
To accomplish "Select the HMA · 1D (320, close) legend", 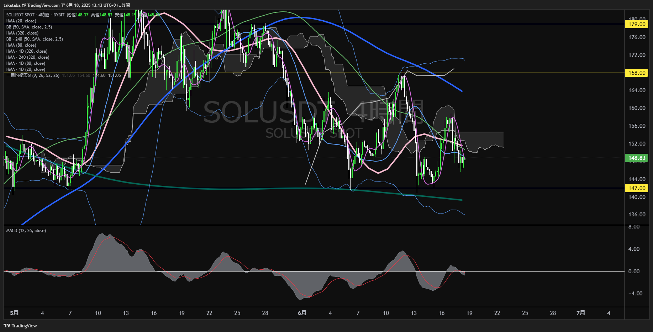I will [27, 51].
